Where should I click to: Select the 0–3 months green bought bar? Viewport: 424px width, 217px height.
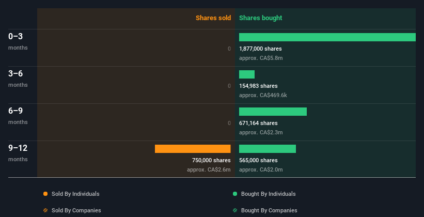click(327, 37)
